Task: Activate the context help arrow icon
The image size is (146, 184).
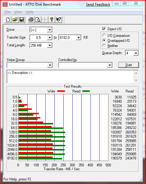Action: point(59,19)
